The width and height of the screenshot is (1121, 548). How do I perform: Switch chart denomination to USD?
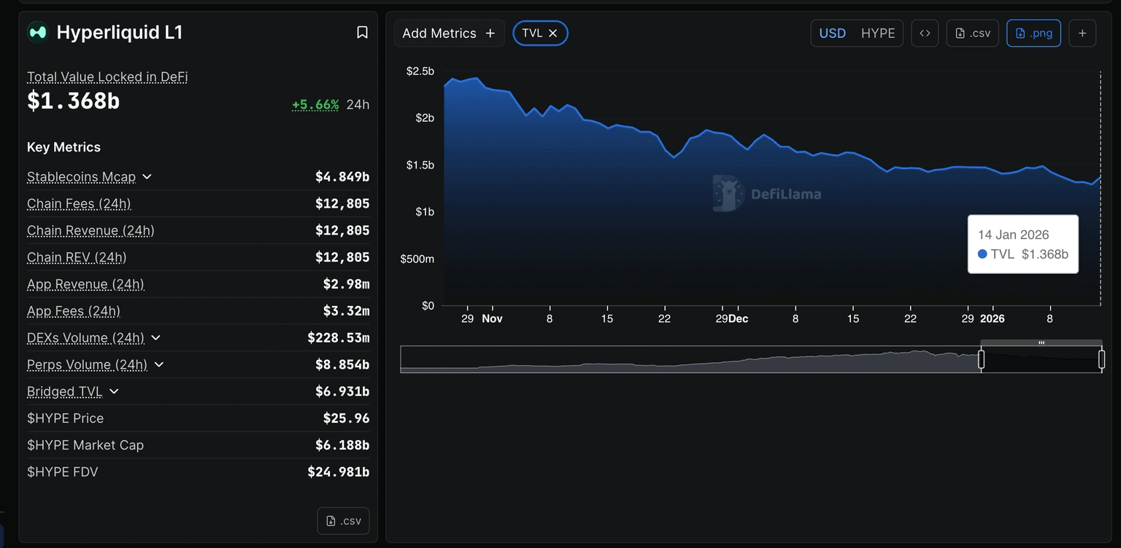pyautogui.click(x=833, y=34)
